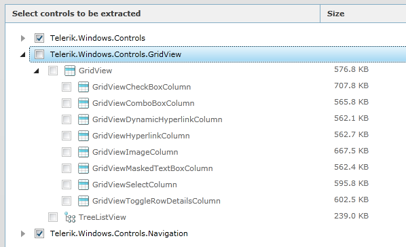
Task: Select the GridViewImageColumn label
Action: pos(135,152)
